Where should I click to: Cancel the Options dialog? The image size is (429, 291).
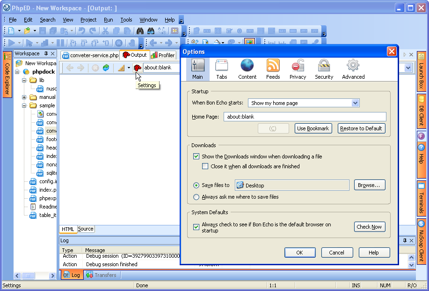(337, 253)
